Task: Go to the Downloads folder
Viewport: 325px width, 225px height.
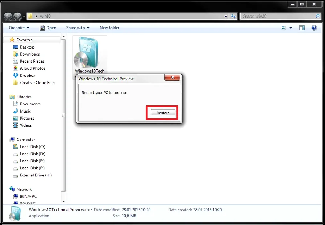Action: tap(30, 54)
